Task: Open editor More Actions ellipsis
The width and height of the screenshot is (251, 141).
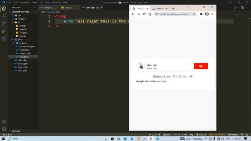Action: 247,7
